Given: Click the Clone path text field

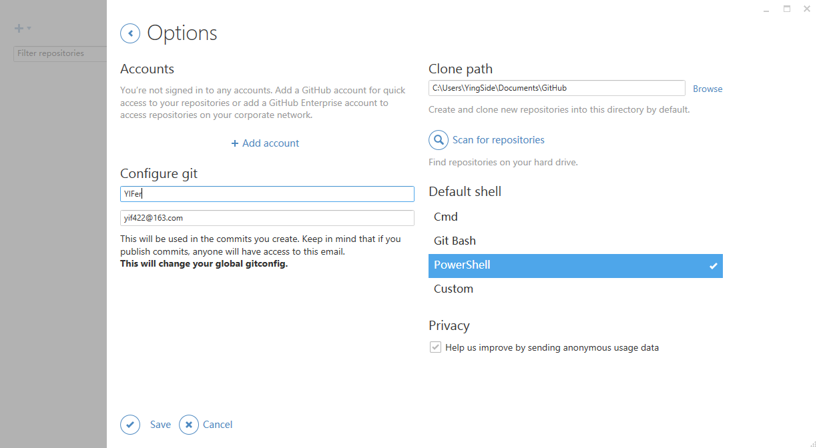Looking at the screenshot, I should [557, 88].
